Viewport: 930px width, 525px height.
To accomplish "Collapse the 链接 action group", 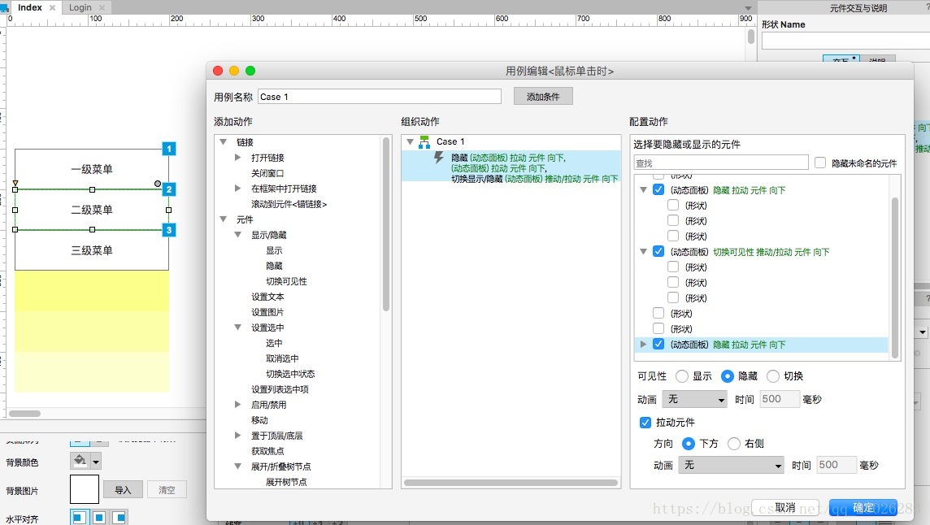I will tap(224, 141).
